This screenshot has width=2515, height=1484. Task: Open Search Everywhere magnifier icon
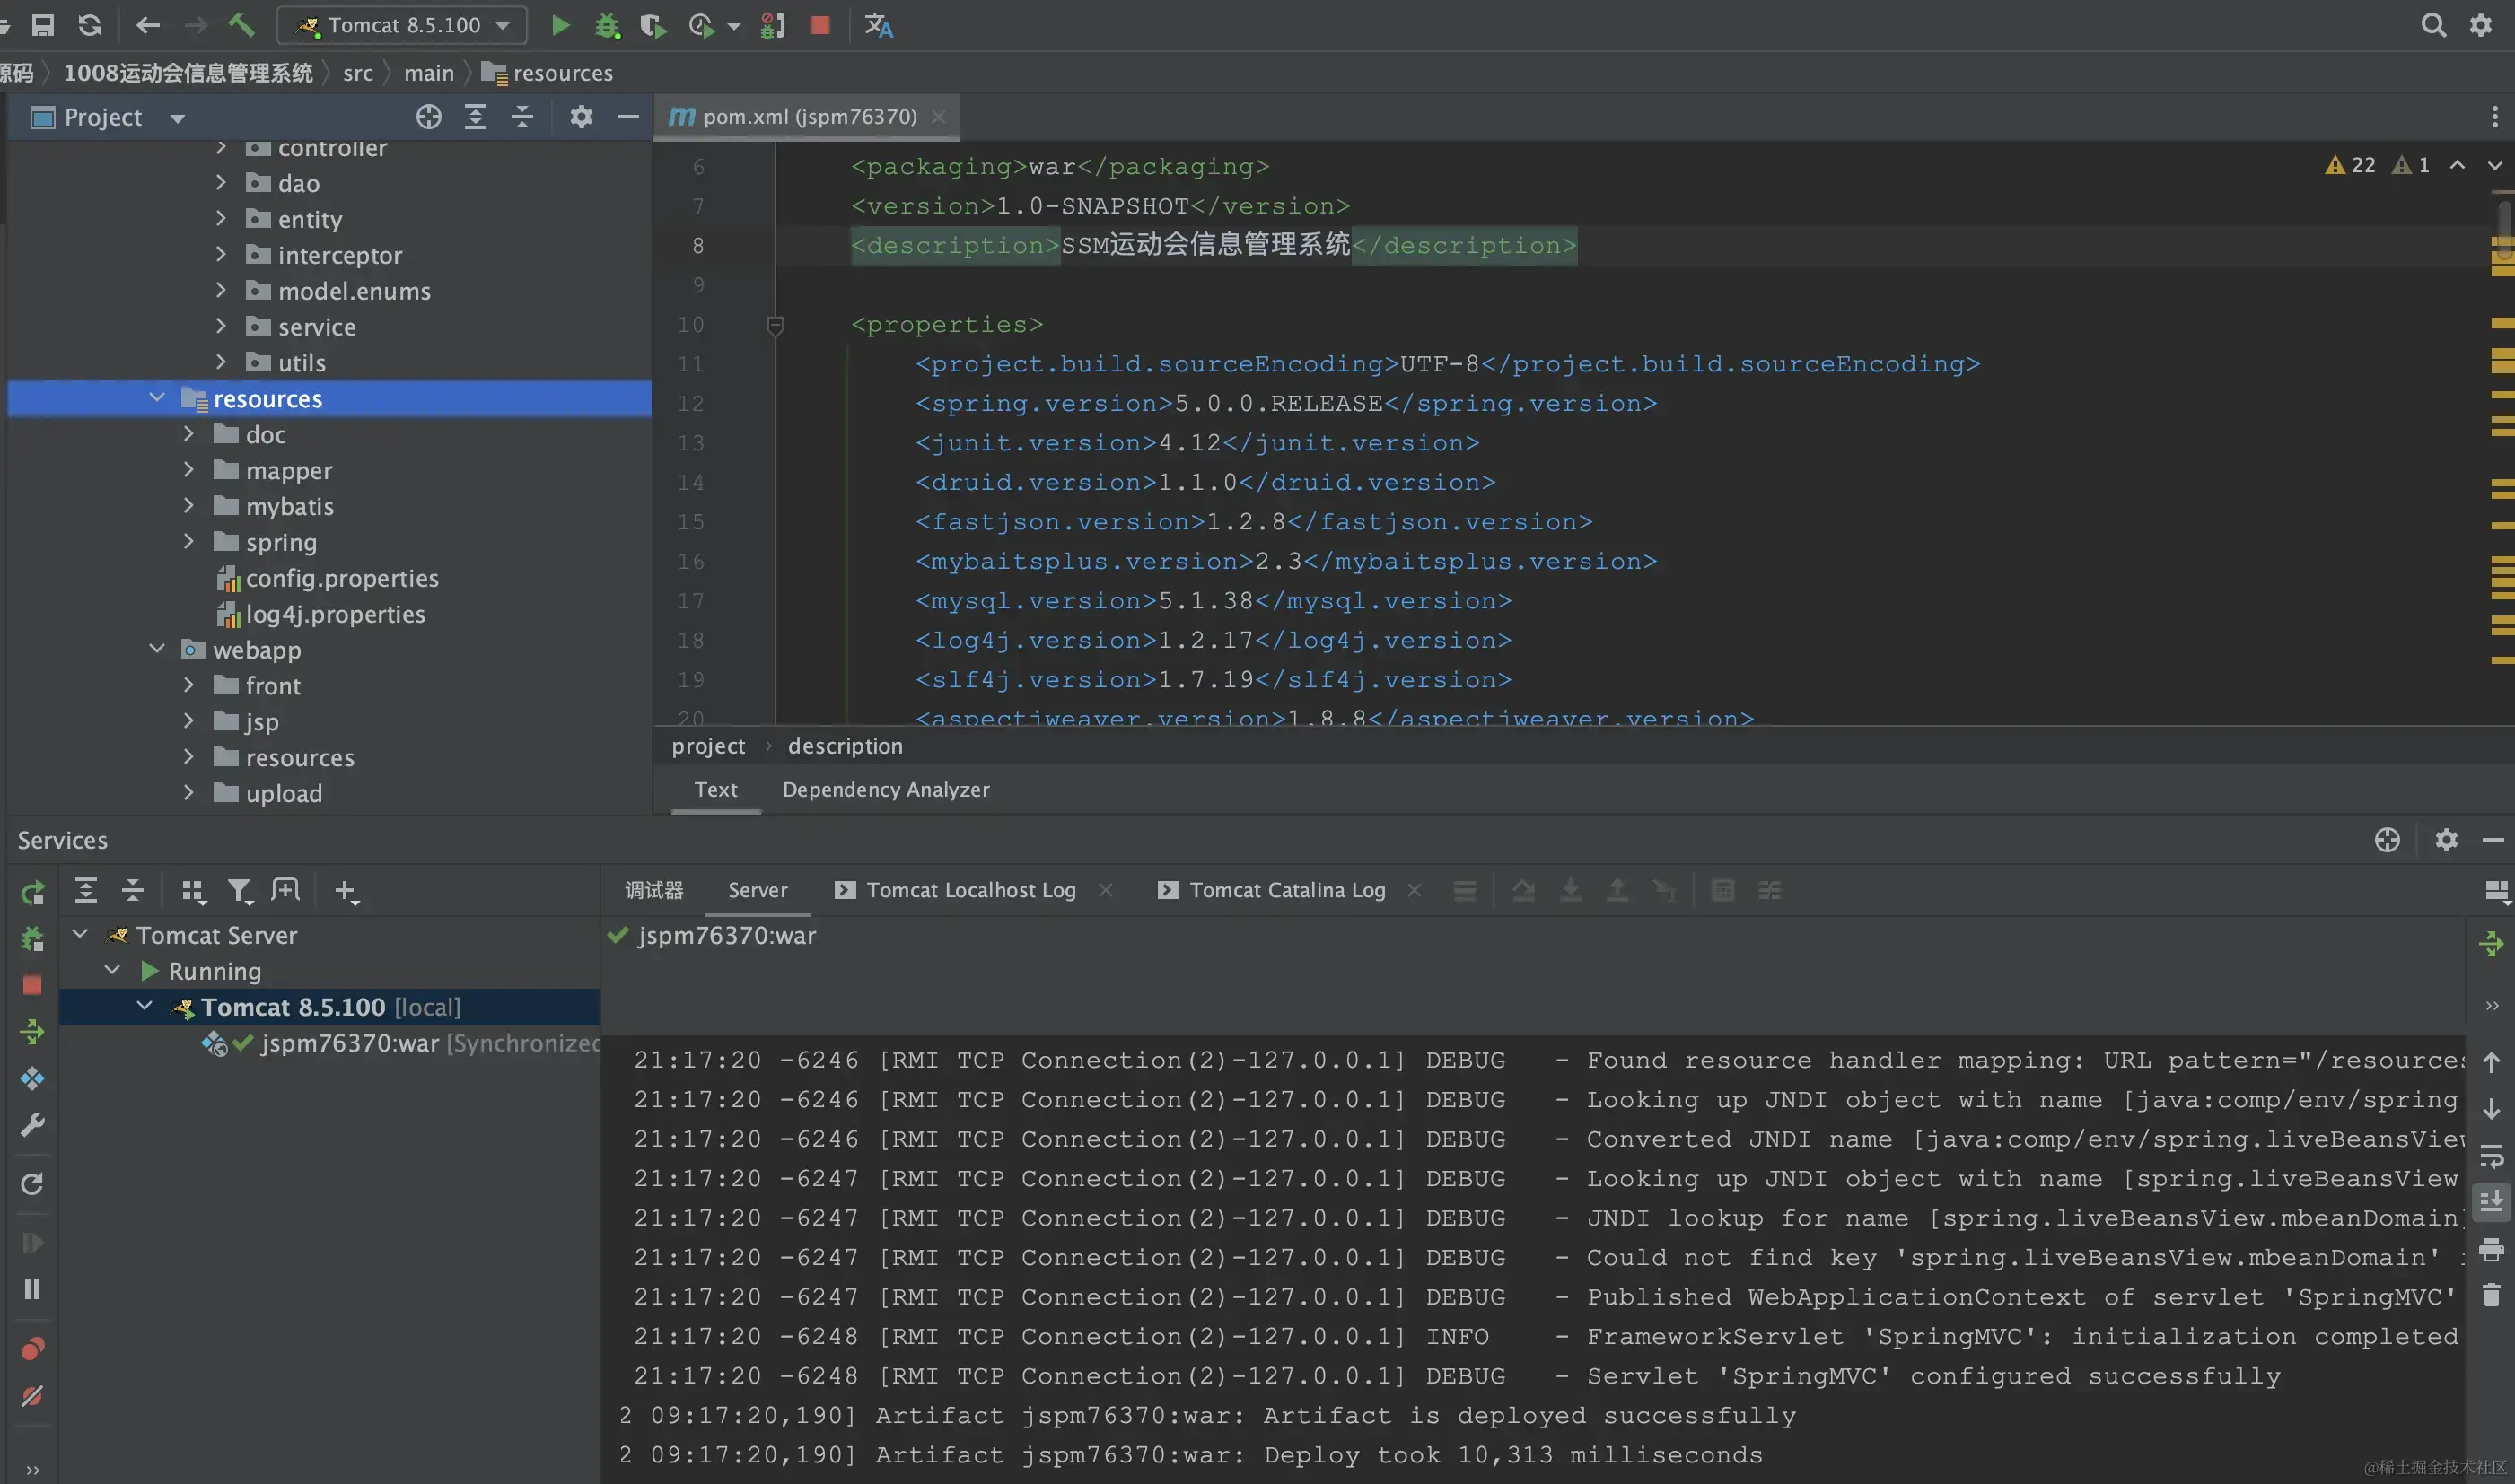2433,25
